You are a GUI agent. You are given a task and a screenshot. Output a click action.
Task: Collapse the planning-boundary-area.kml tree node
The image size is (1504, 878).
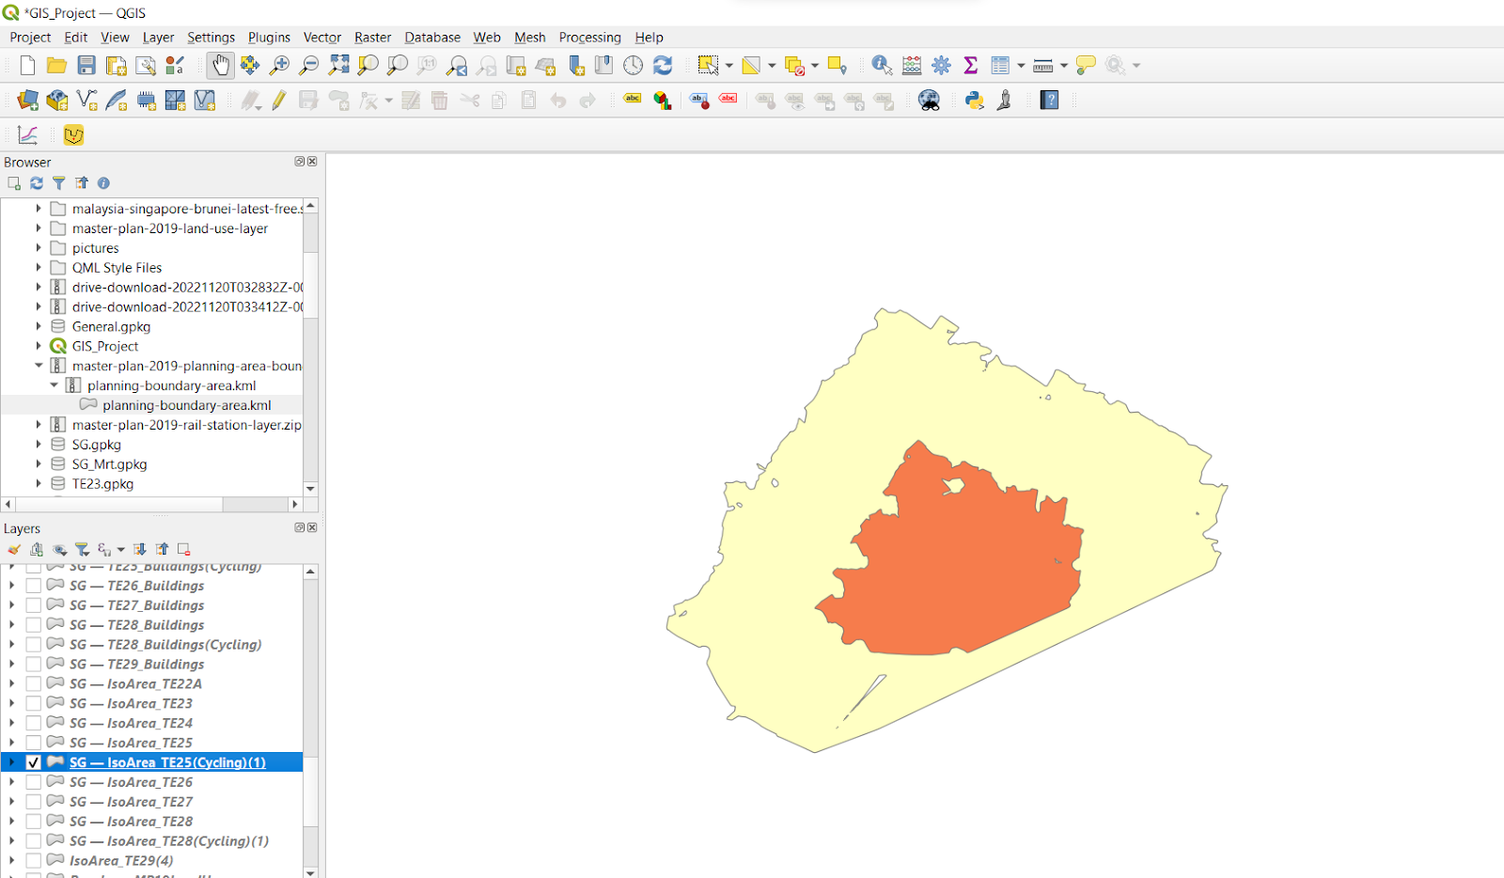pos(54,385)
